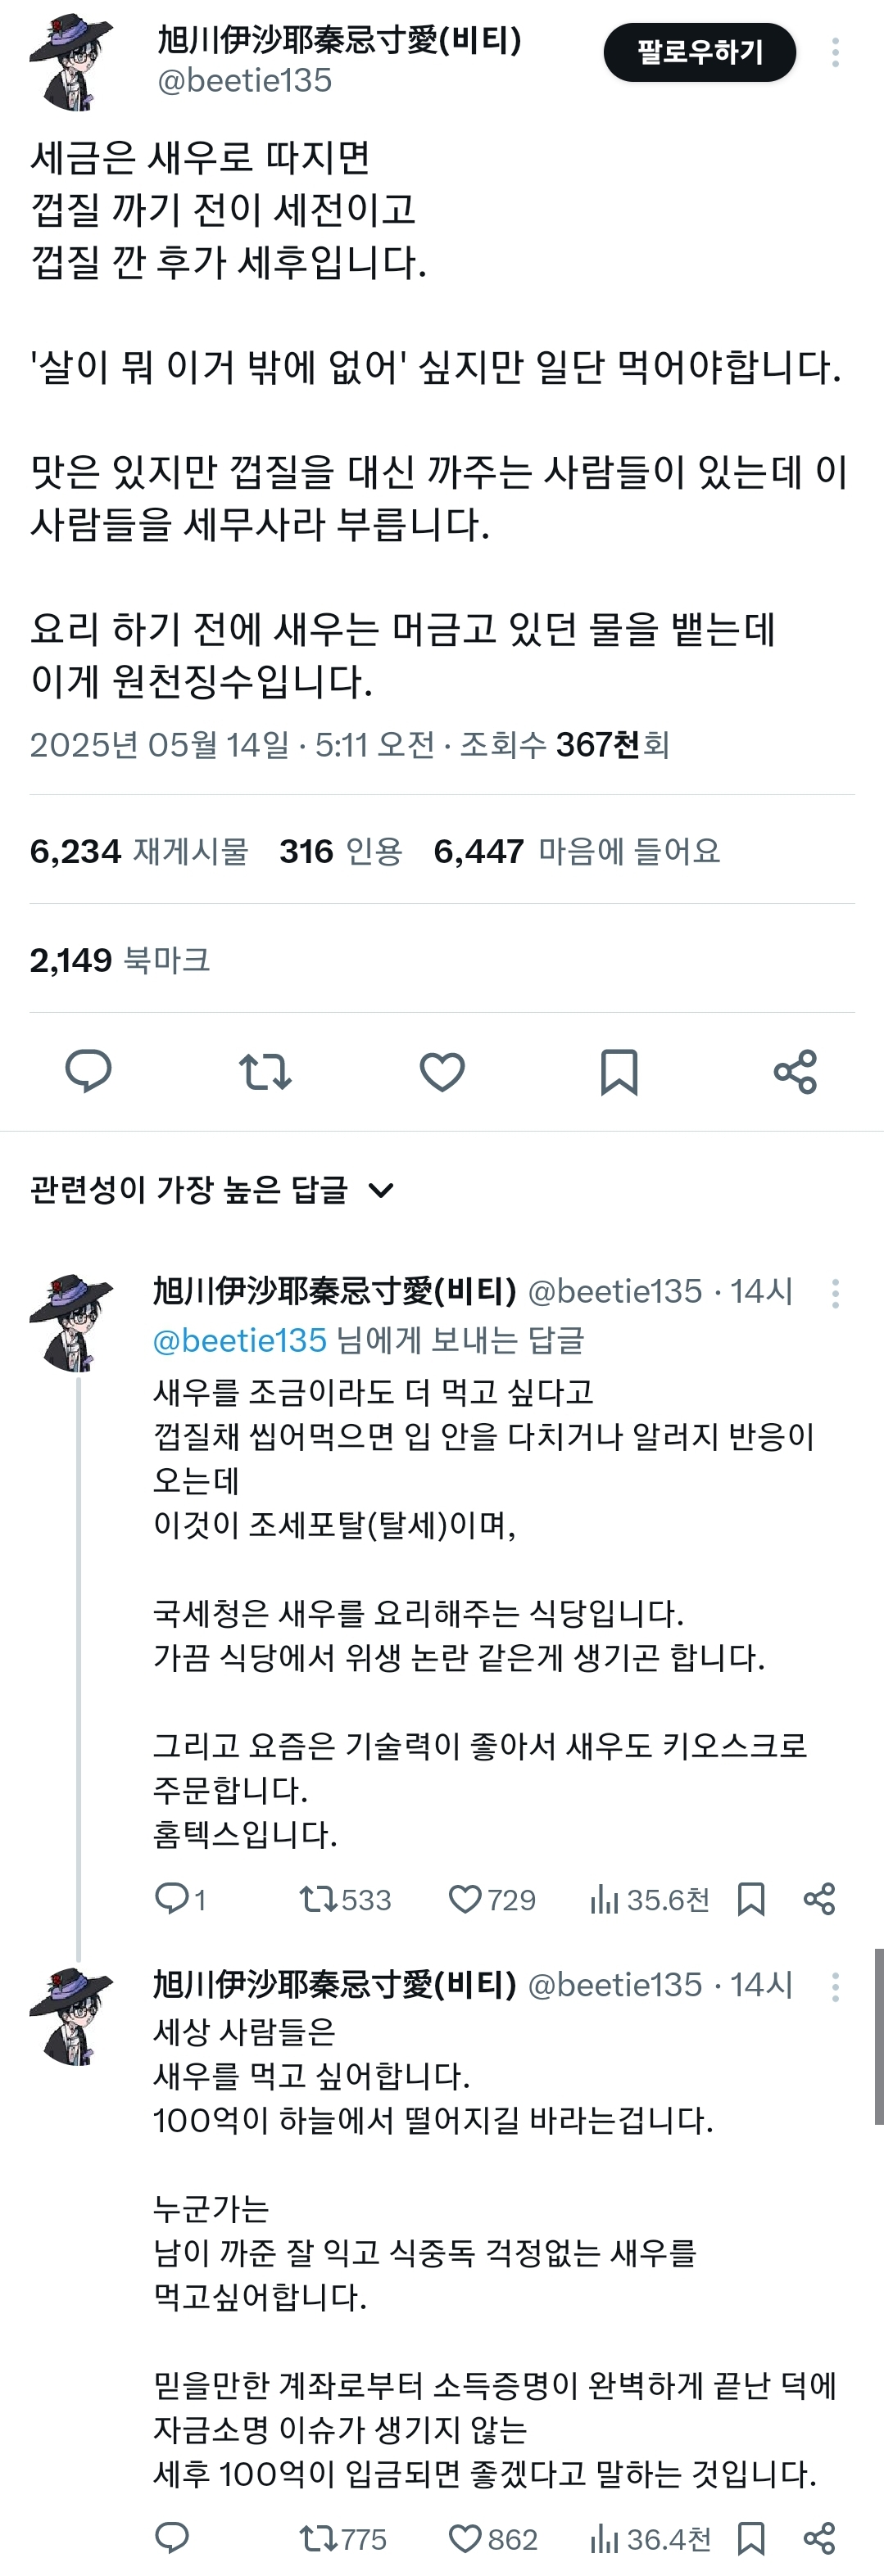The height and width of the screenshot is (2576, 884).
Task: Like the main post with the heart icon
Action: tap(442, 1072)
